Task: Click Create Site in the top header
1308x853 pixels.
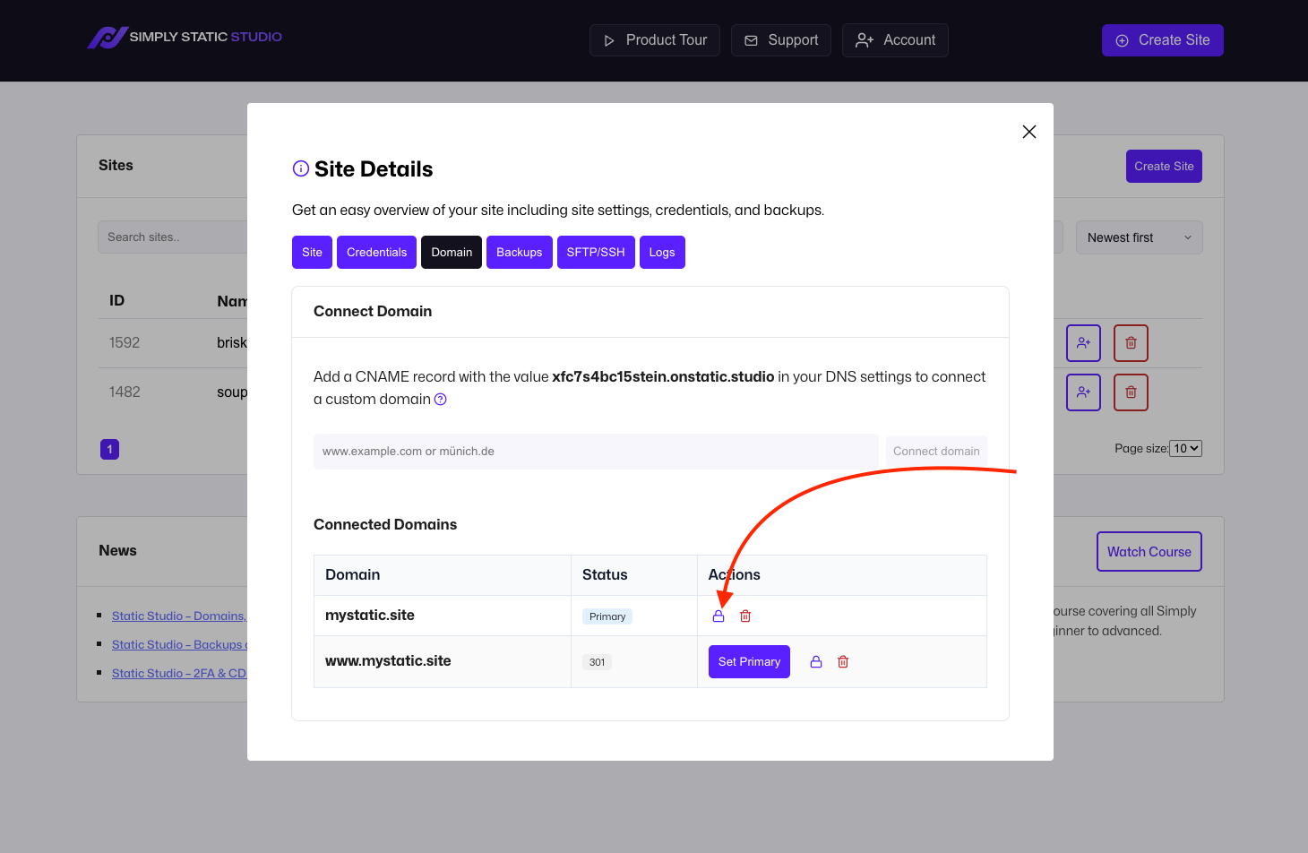Action: (x=1163, y=40)
